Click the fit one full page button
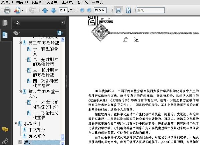Viewport: 200px width, 145px height. [128, 10]
